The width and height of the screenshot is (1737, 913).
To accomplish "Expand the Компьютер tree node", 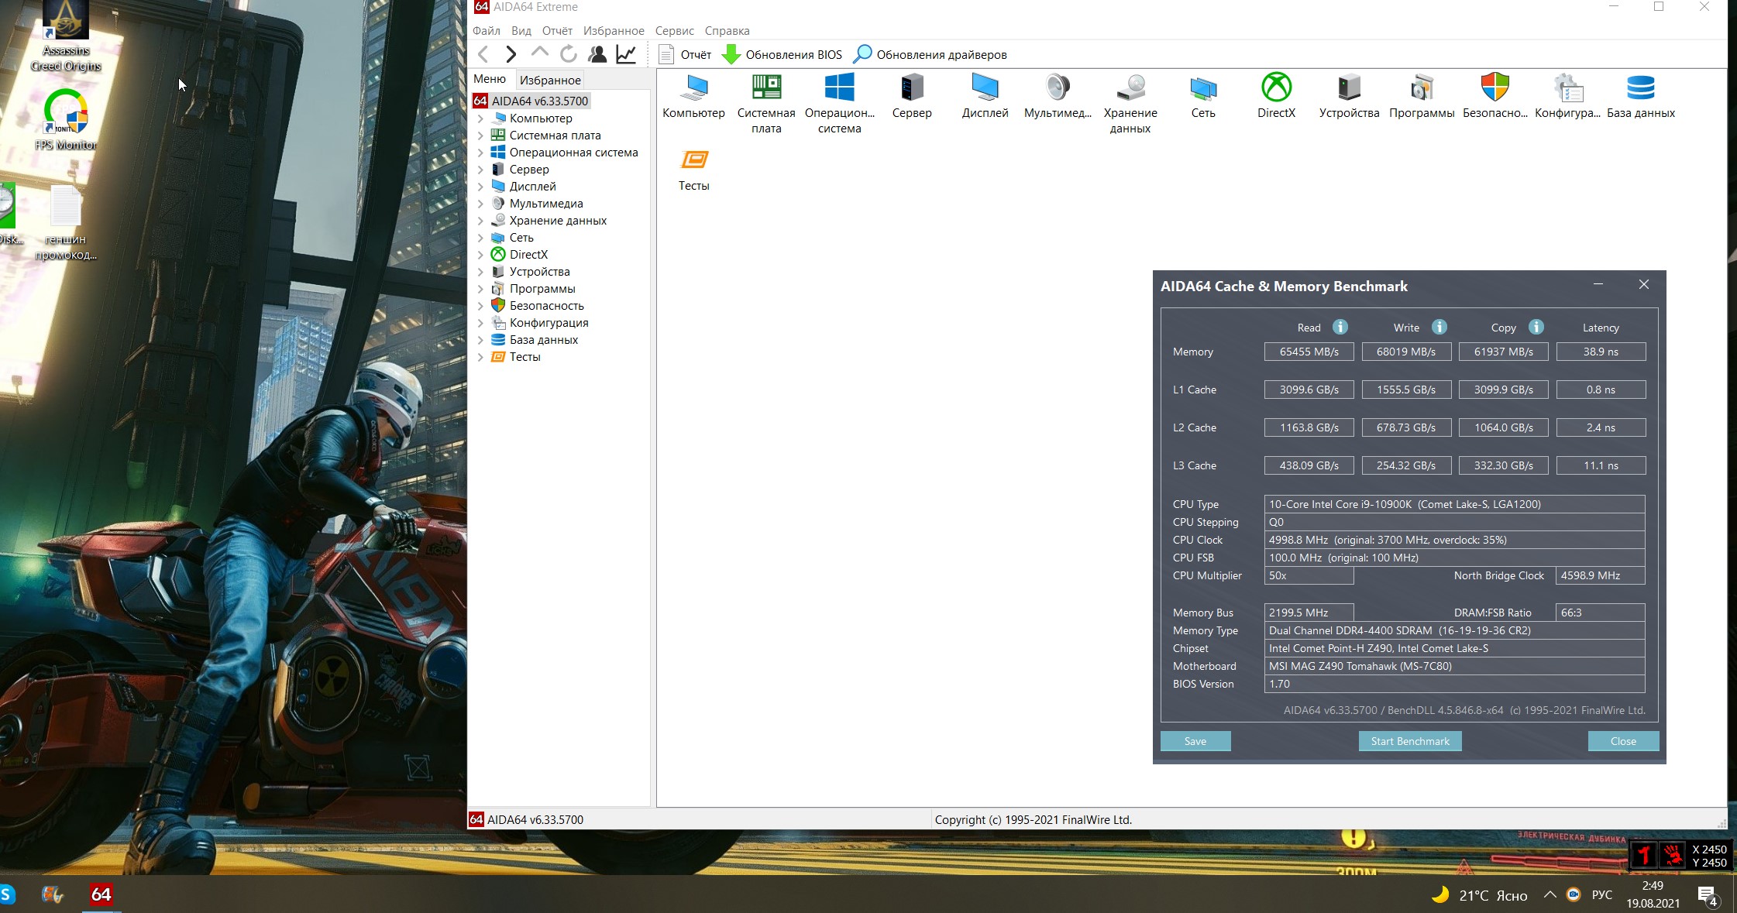I will 480,118.
